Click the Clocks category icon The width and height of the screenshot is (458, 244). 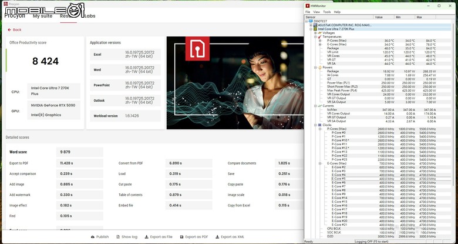click(320, 125)
